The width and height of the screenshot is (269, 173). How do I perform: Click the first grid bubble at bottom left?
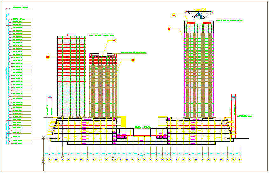(44, 159)
